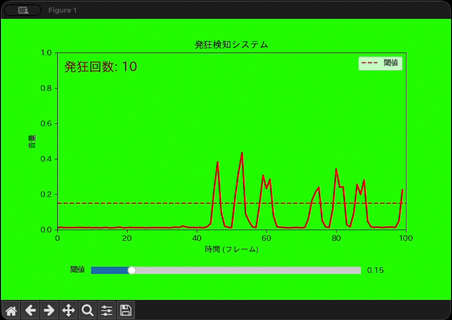Click the y-axis tick label 0.8

46,88
